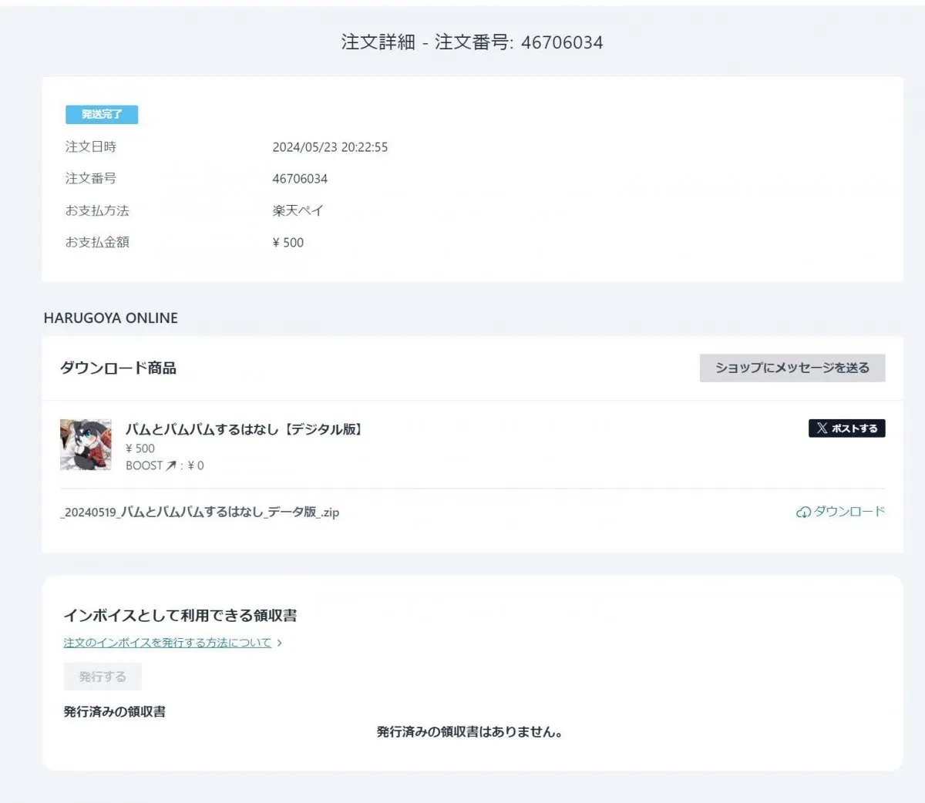Click the product price ¥ 500 under title

[x=140, y=449]
